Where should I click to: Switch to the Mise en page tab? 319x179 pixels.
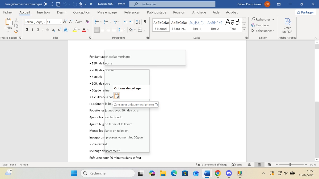tap(107, 12)
